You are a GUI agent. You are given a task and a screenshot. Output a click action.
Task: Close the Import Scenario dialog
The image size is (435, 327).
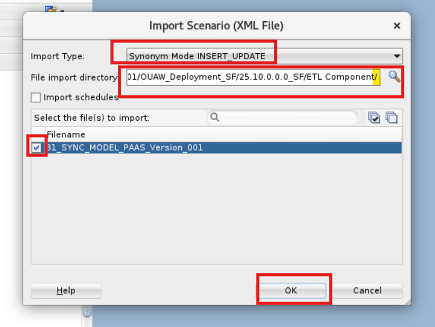[x=397, y=25]
